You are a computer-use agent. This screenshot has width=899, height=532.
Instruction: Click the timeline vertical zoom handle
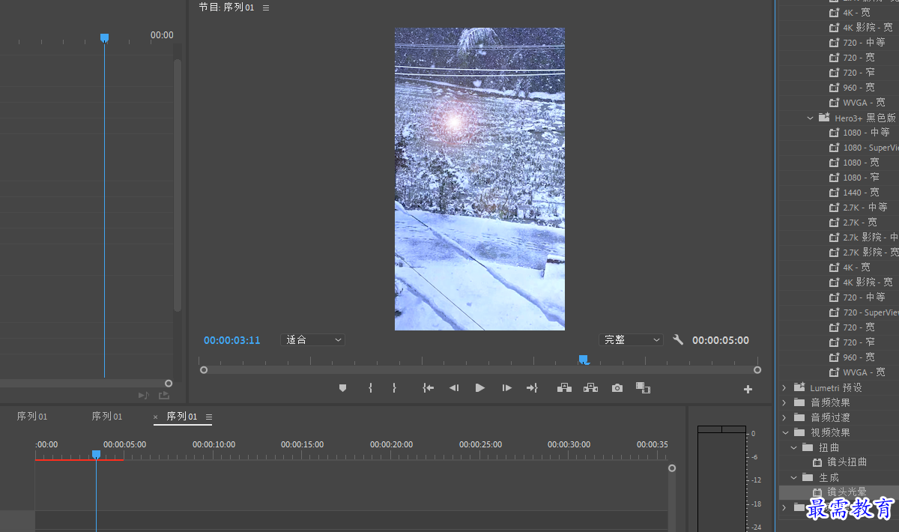pos(672,468)
